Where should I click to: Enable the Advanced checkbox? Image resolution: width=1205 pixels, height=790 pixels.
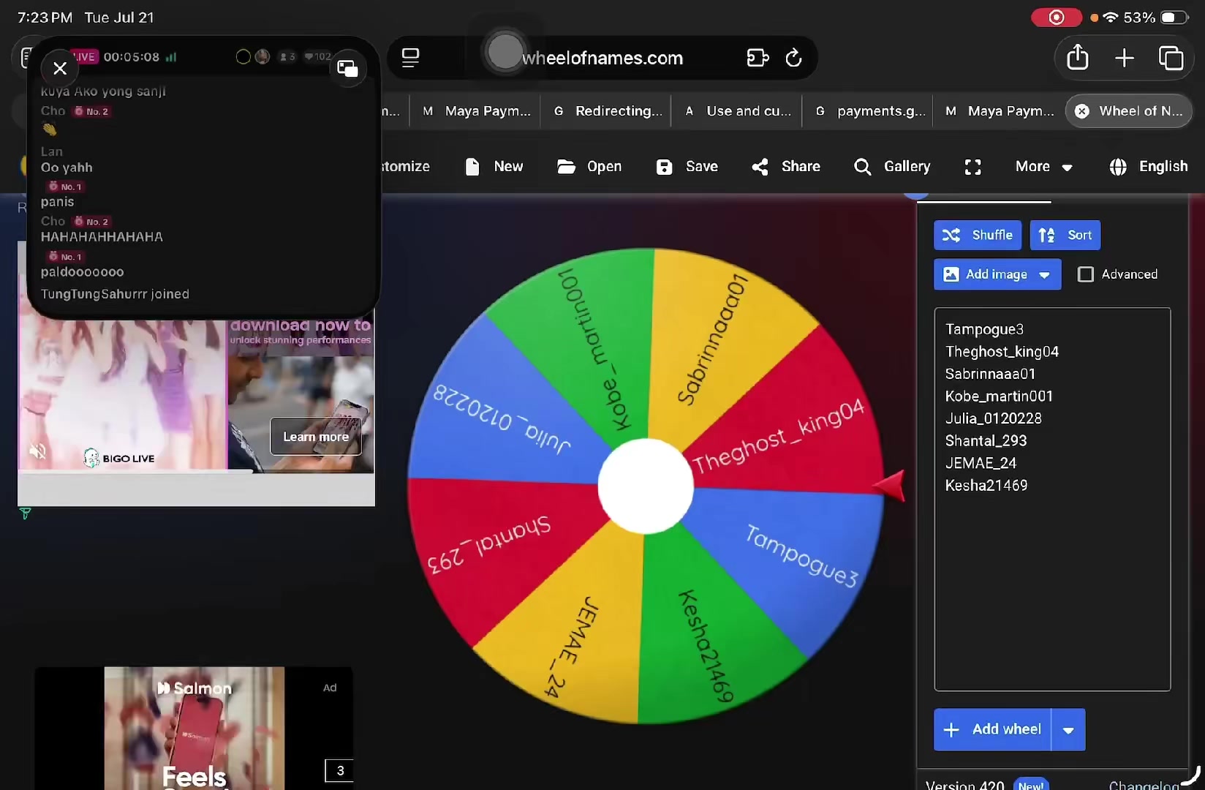point(1086,274)
